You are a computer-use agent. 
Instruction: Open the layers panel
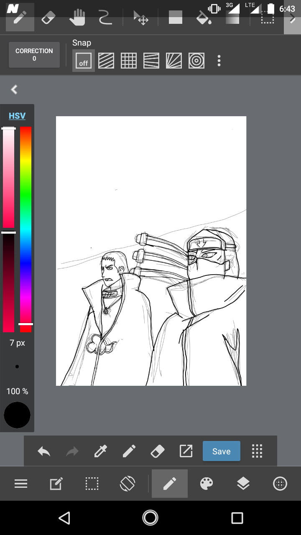pos(243,484)
